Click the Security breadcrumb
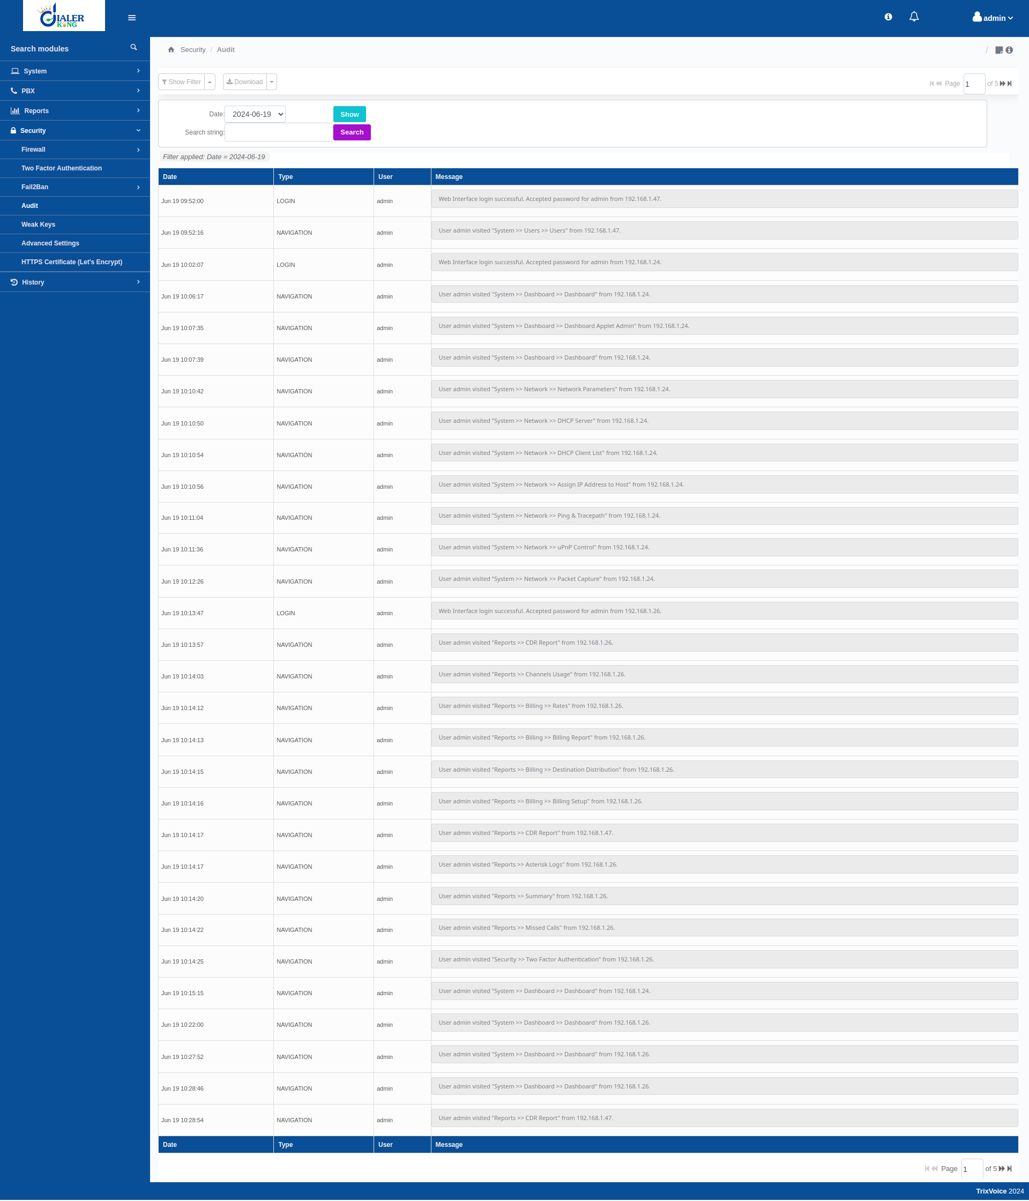This screenshot has height=1201, width=1029. point(193,50)
